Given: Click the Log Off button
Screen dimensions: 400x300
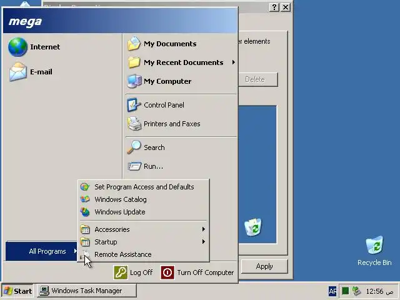Looking at the screenshot, I should click(133, 272).
